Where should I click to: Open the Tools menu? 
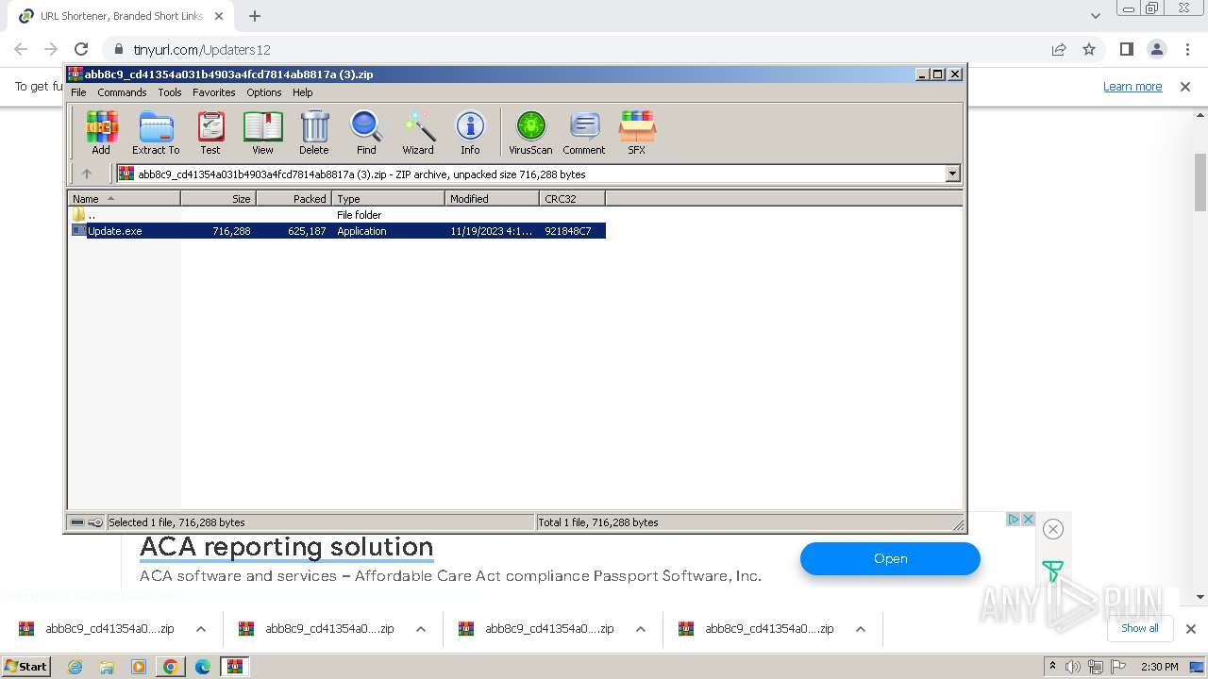[170, 92]
